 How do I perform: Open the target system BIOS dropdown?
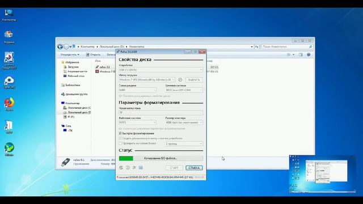(184, 90)
